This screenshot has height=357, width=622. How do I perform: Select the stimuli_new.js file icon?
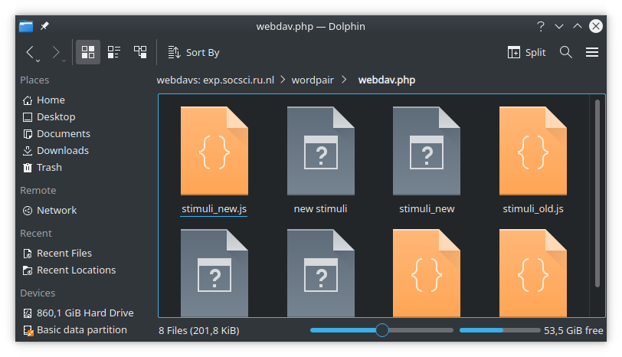[214, 150]
